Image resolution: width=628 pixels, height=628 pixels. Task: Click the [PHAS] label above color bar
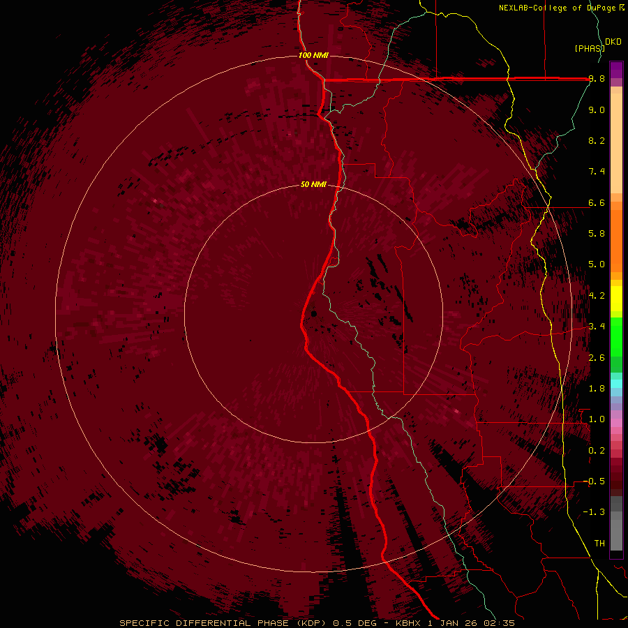pyautogui.click(x=589, y=48)
